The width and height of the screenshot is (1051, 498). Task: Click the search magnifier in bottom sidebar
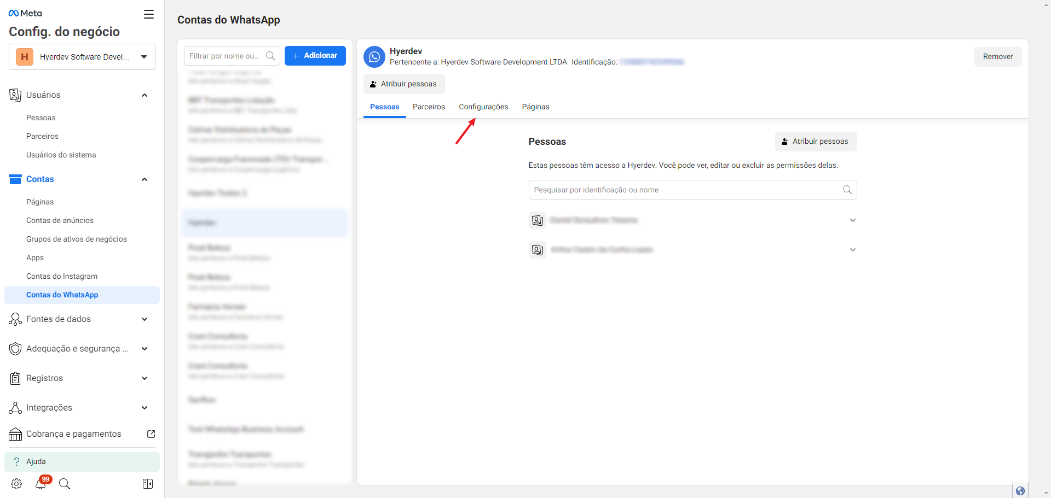65,484
